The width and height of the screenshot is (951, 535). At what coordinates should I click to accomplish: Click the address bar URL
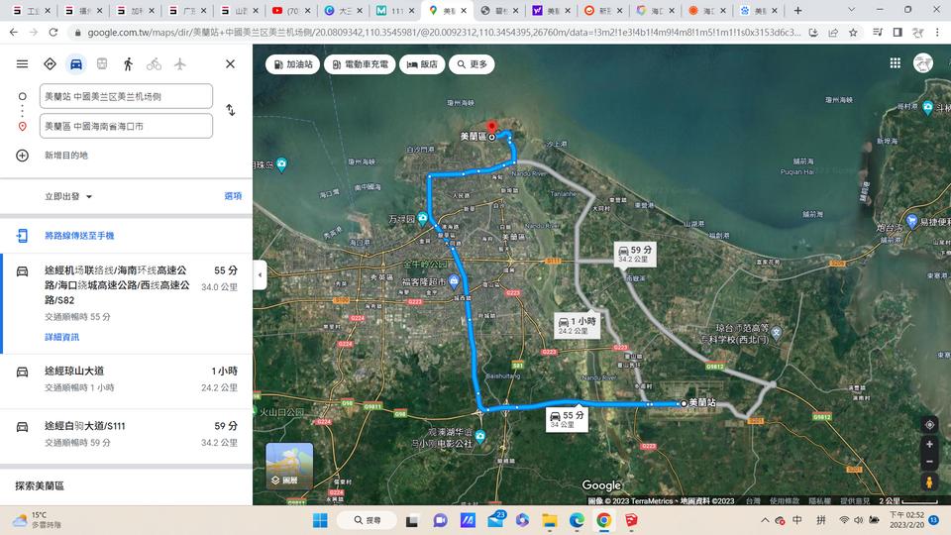pos(444,32)
